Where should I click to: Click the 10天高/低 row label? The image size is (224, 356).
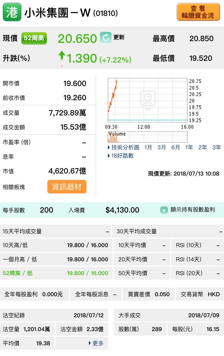15,245
